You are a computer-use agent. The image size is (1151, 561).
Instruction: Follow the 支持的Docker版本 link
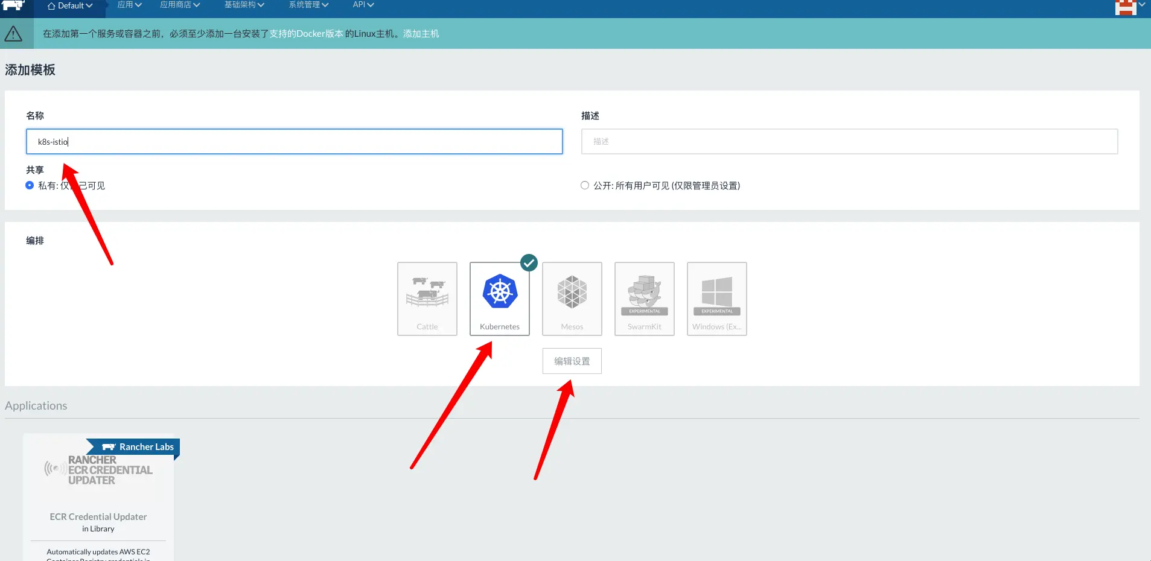306,34
